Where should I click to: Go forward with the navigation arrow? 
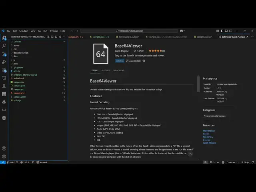tap(77, 31)
